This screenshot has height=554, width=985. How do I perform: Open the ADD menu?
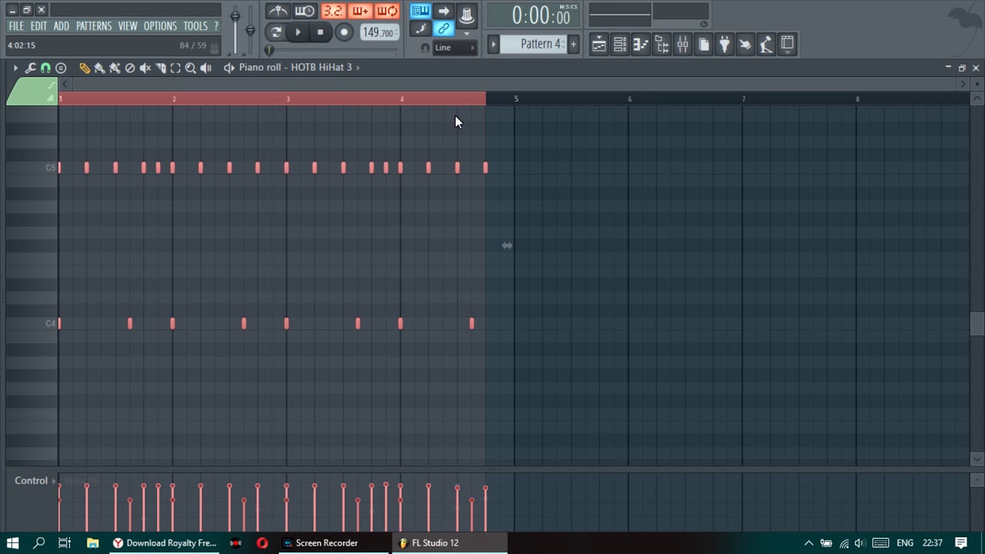tap(61, 26)
